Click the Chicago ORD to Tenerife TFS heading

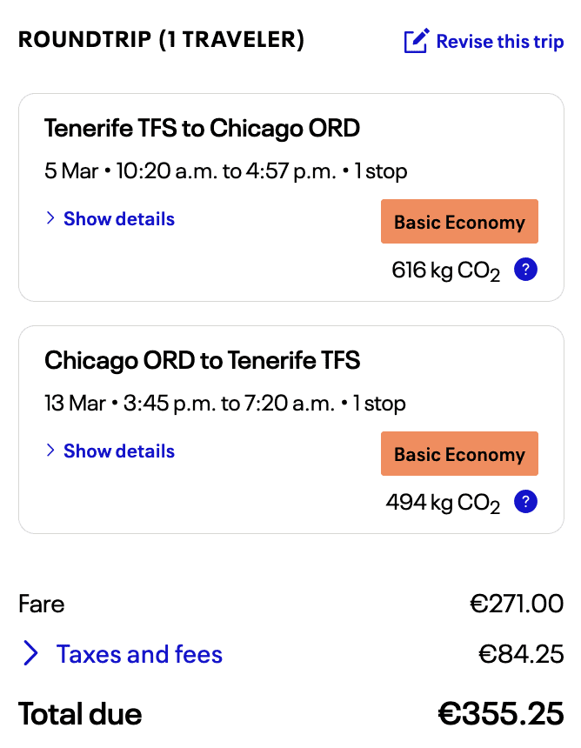[202, 360]
